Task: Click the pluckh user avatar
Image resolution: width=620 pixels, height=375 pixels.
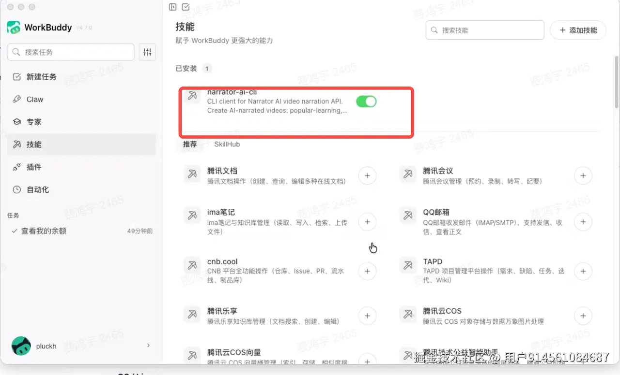Action: coord(21,346)
